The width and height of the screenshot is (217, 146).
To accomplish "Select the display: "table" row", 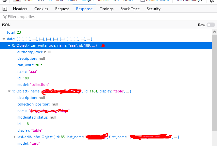I will [106, 130].
